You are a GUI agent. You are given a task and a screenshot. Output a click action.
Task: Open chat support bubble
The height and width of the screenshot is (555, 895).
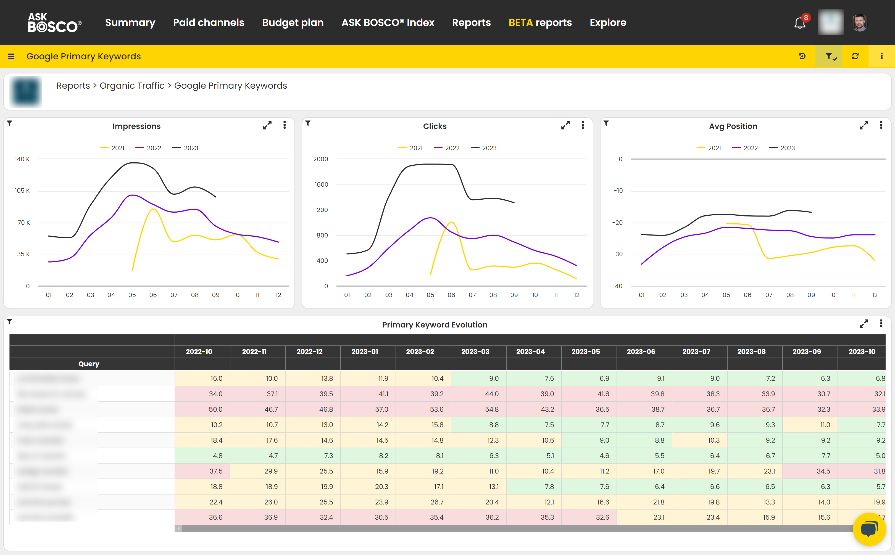869,529
